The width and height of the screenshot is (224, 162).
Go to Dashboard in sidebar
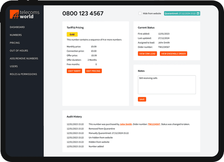pos(17,27)
